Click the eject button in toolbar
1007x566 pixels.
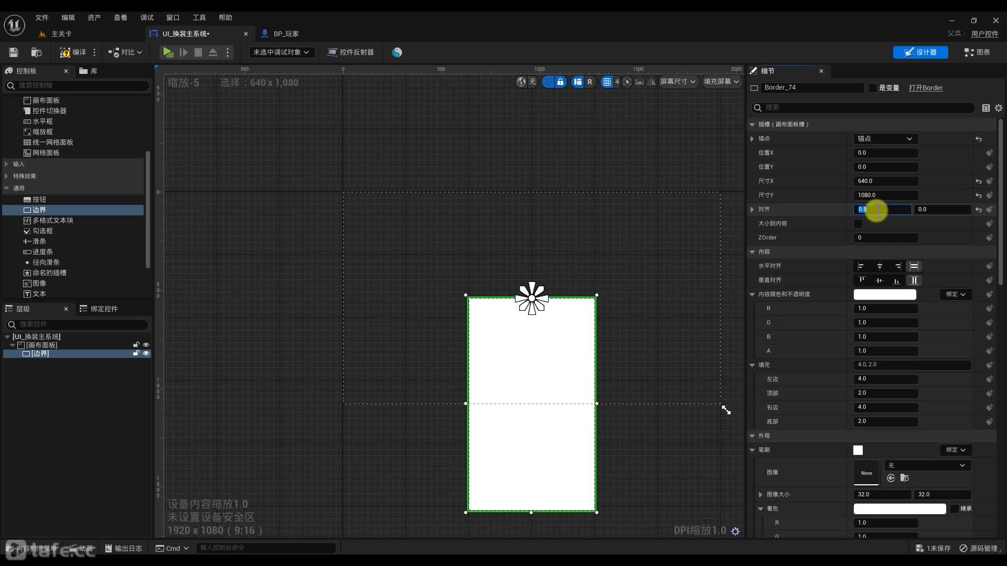213,52
